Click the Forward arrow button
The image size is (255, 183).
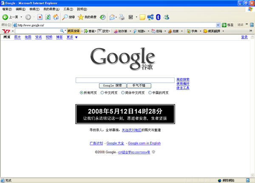pos(28,17)
